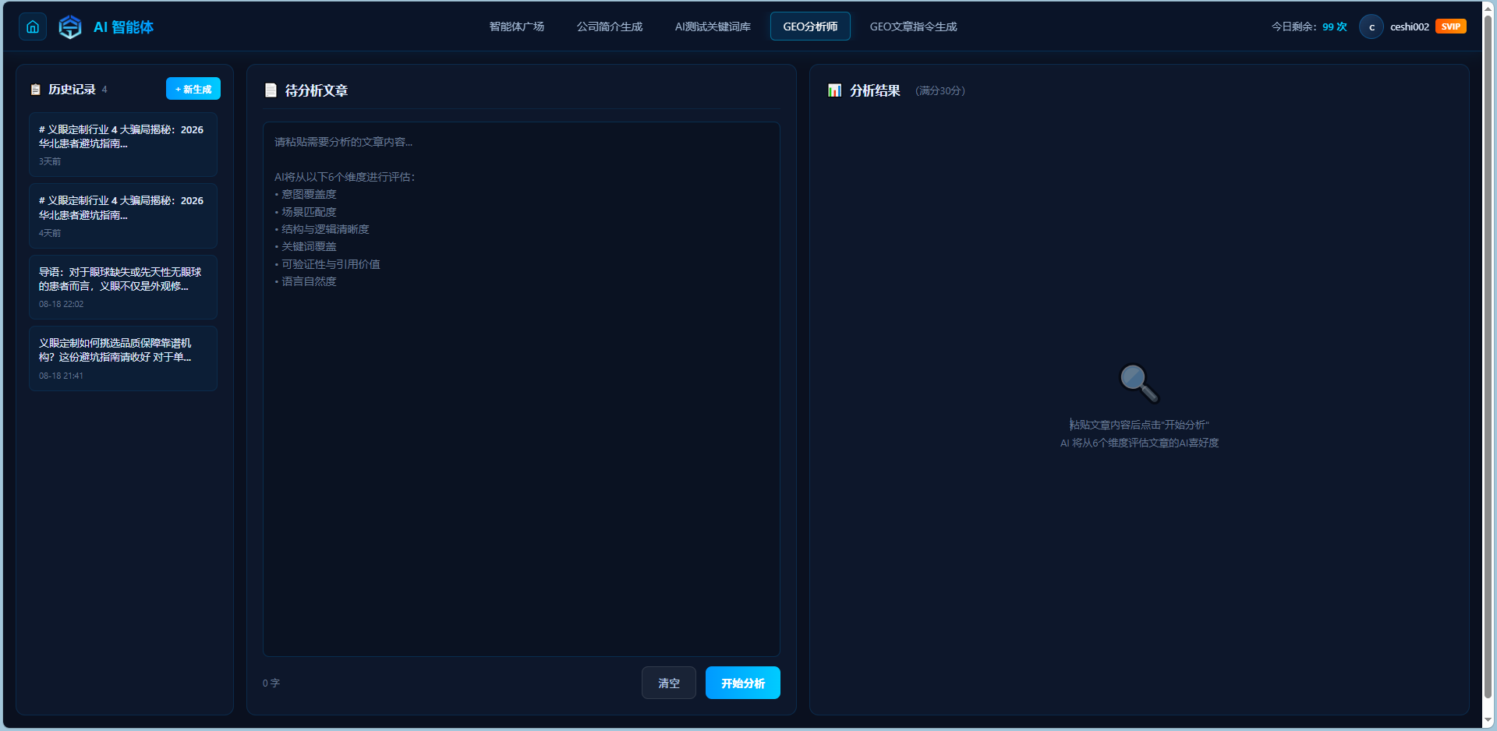Switch to 公司简介生成 tab

(x=610, y=26)
